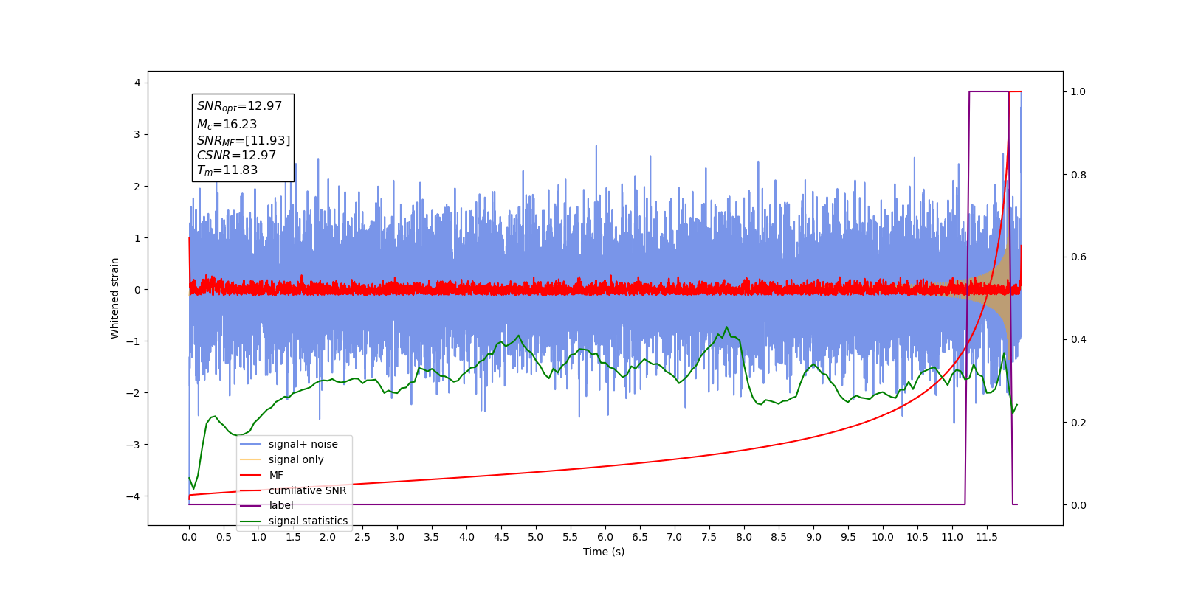Click the x-axis tick label 11.0
1181x590 pixels.
point(952,537)
